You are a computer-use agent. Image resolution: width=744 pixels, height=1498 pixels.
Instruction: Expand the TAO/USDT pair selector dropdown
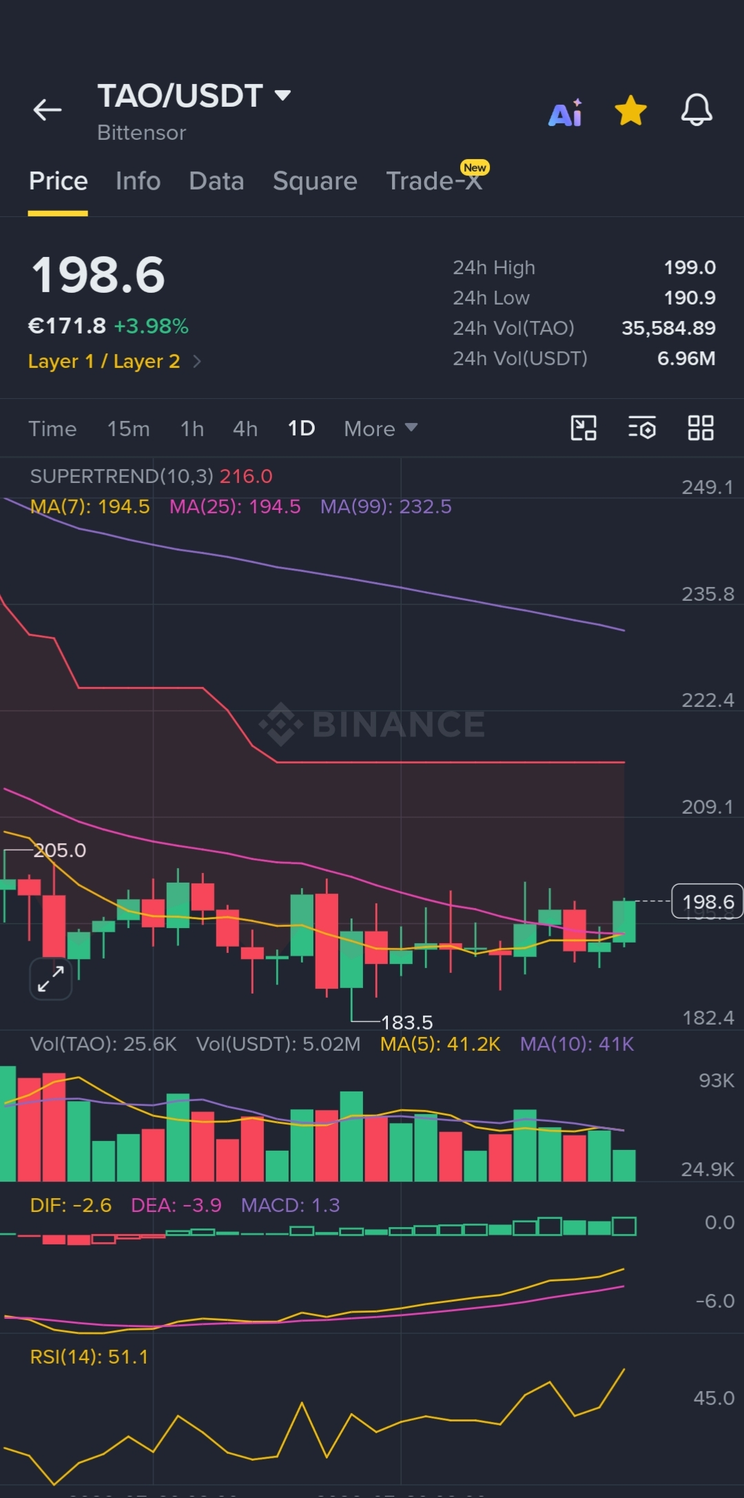[x=282, y=95]
